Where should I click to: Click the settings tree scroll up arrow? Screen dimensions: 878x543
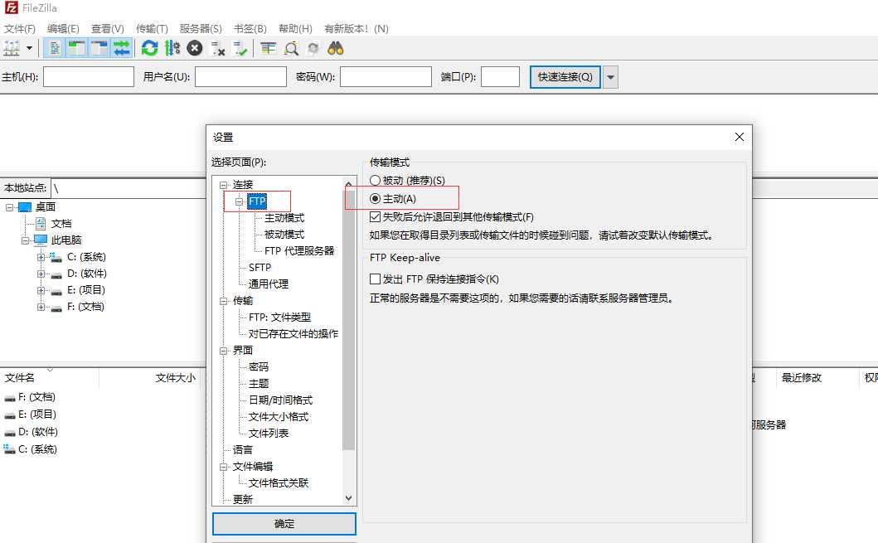(x=349, y=183)
